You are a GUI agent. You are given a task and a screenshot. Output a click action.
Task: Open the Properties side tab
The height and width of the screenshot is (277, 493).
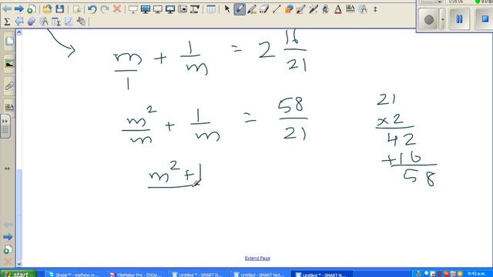9,107
